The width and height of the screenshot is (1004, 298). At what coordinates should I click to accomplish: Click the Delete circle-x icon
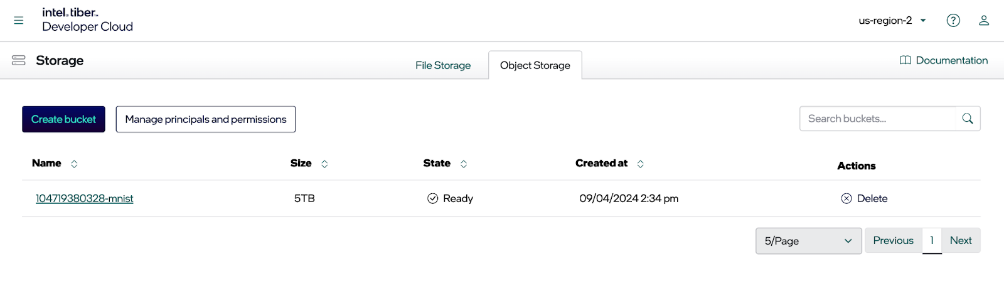pyautogui.click(x=846, y=198)
